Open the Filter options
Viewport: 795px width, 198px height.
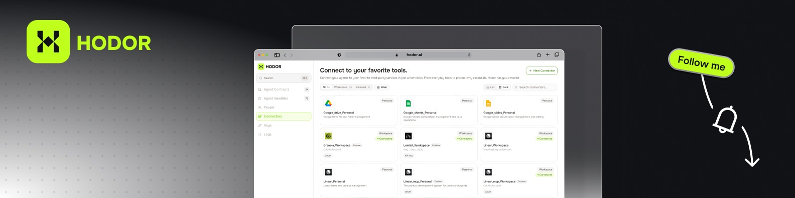[x=382, y=87]
